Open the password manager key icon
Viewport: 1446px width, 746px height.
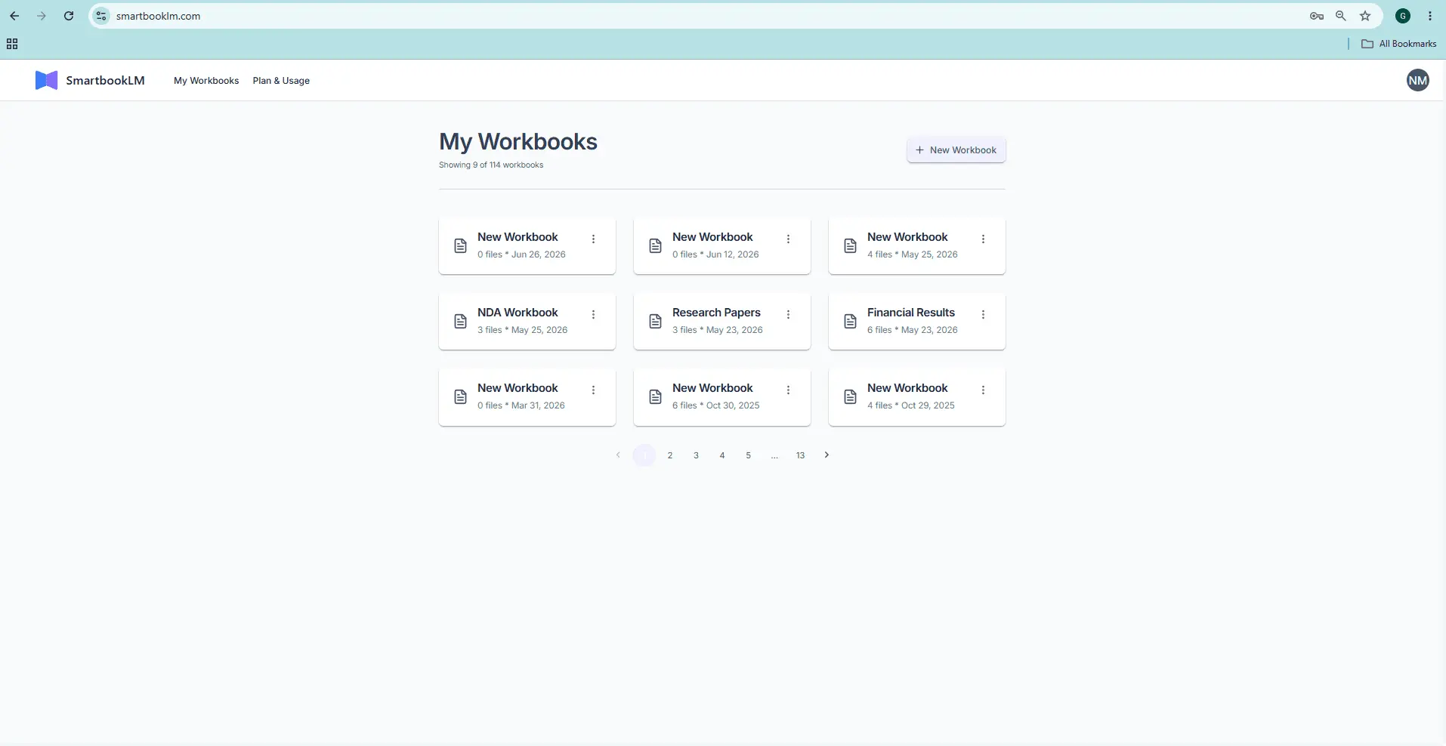(x=1317, y=16)
